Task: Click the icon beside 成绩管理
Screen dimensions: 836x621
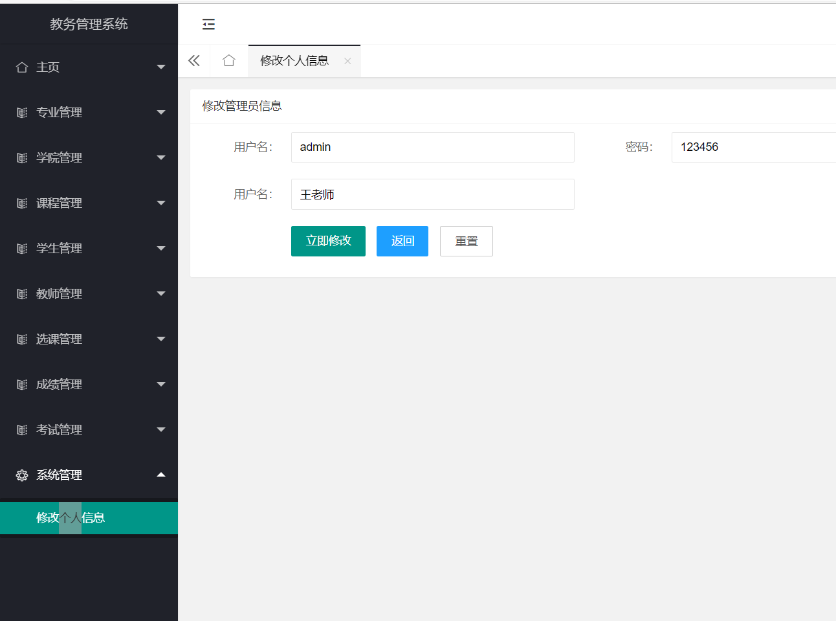Action: pos(22,385)
